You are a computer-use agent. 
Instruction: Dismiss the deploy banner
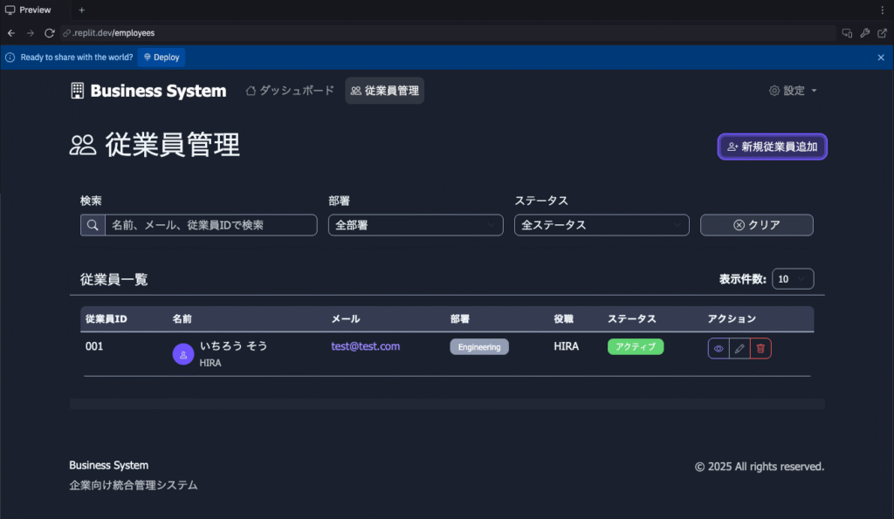(x=881, y=58)
